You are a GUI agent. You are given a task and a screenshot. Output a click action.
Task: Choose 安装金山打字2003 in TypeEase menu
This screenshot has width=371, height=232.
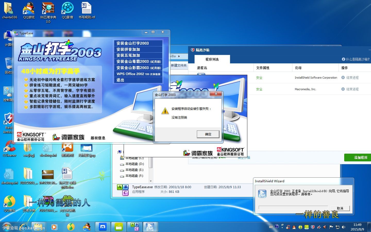[x=138, y=43]
